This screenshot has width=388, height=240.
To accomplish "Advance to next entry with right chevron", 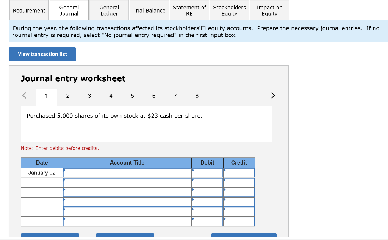I will [273, 96].
